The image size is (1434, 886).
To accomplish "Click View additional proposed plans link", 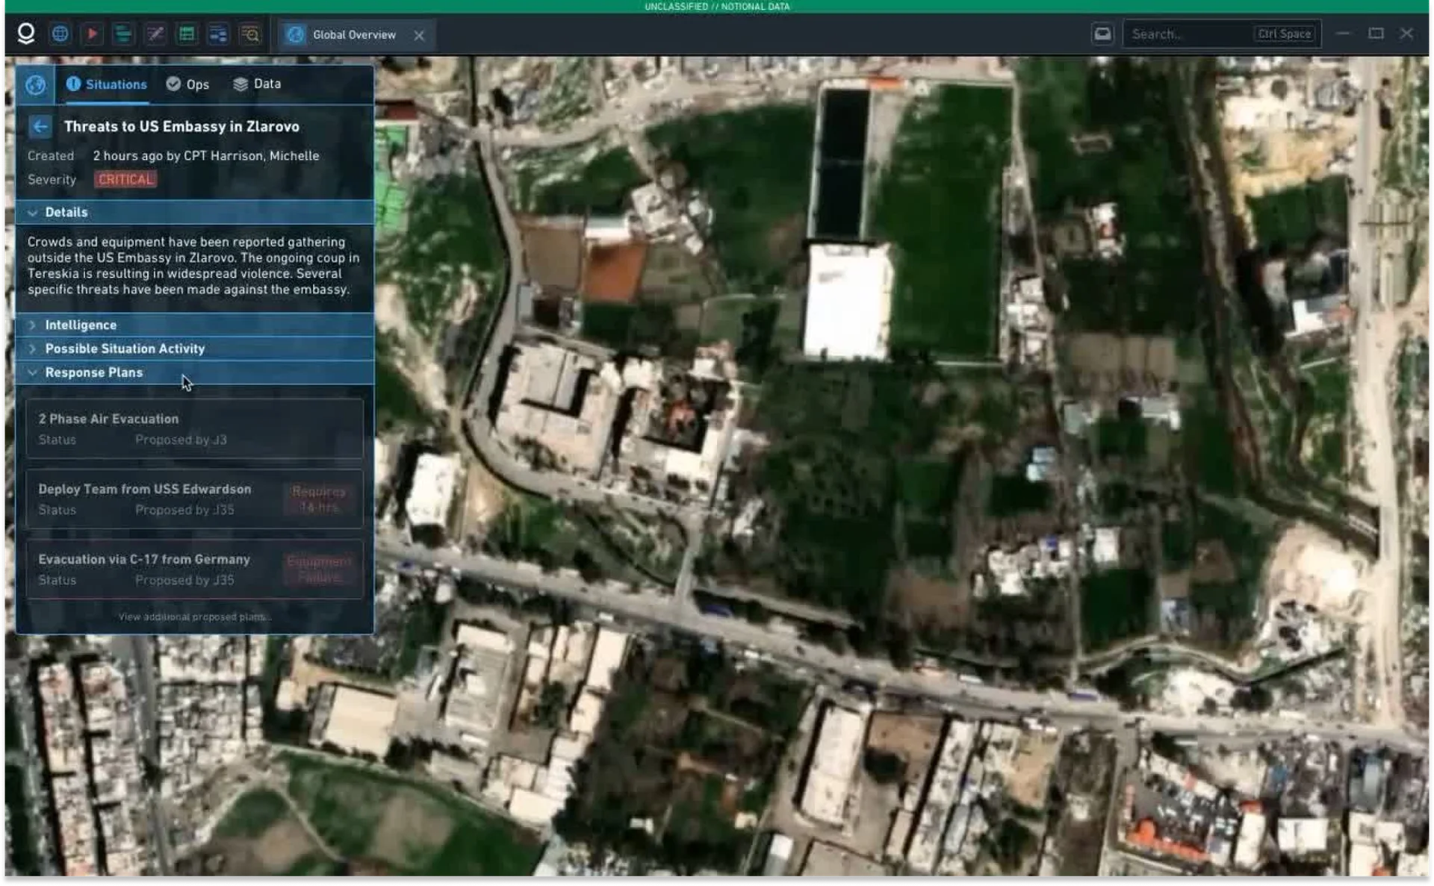I will [x=194, y=617].
